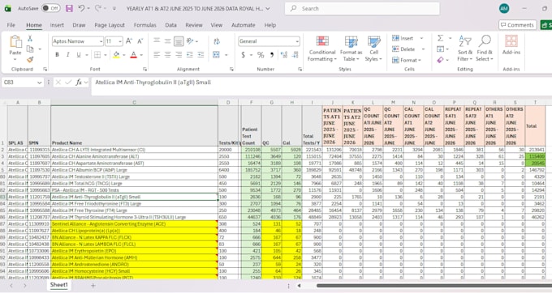Click the Redo arrow icon

(x=97, y=8)
